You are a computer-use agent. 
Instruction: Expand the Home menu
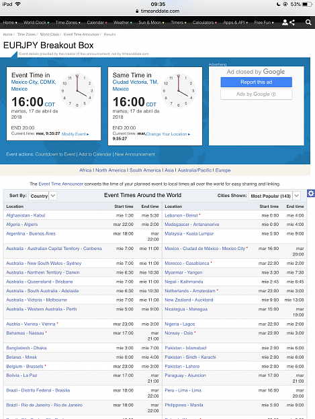coord(10,22)
